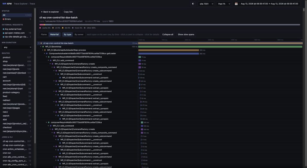Click the green WP_CLI\bootstrap span bar

[220, 47]
